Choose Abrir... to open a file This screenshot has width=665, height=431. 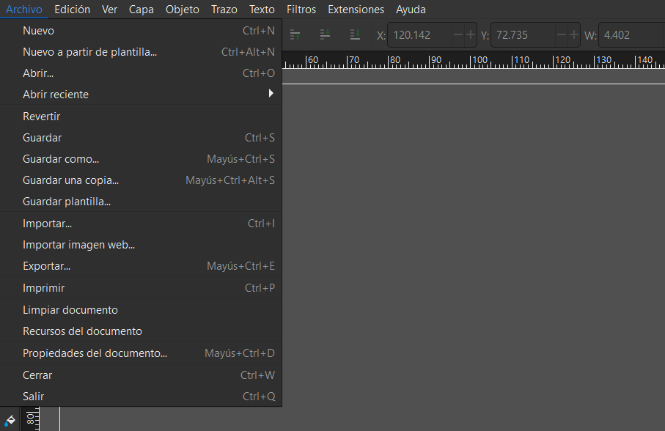pos(141,73)
